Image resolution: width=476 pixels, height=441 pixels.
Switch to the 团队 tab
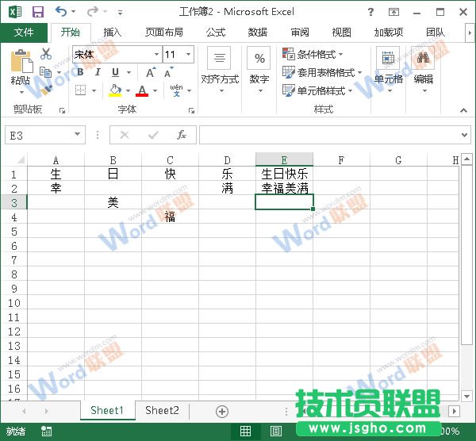(x=436, y=33)
